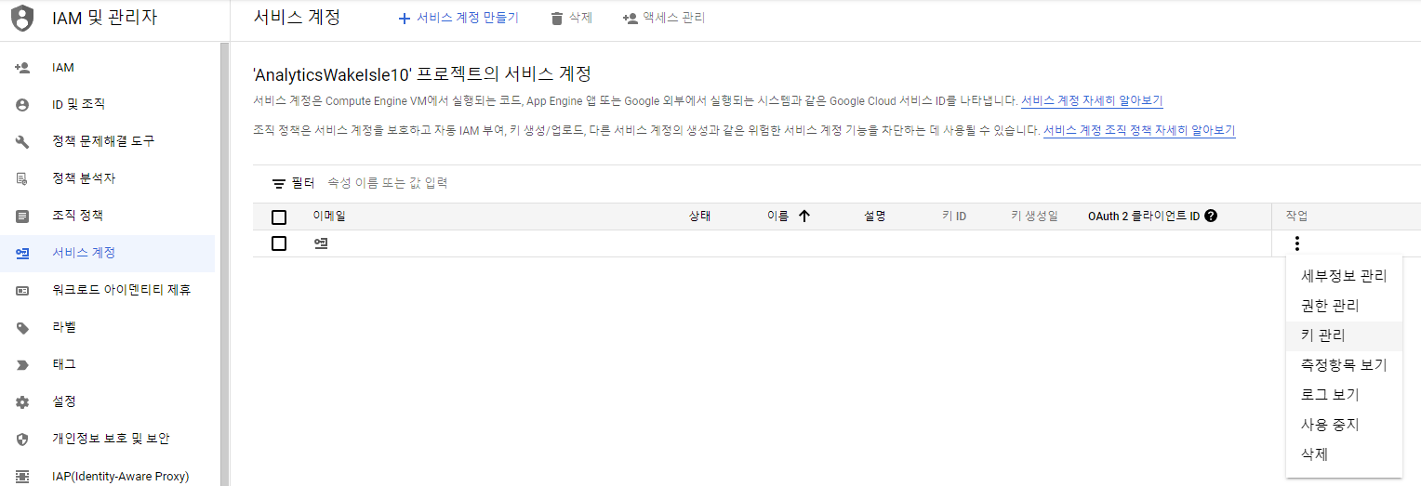Click the IAM shield logo icon

coord(22,18)
